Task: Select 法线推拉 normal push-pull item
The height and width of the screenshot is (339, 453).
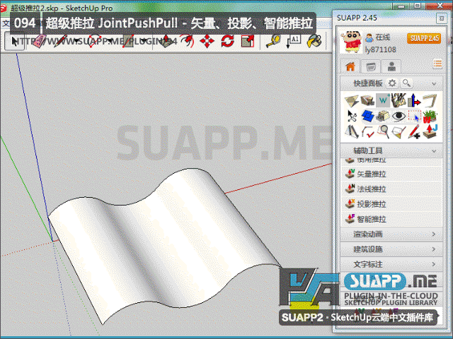Action: 391,189
